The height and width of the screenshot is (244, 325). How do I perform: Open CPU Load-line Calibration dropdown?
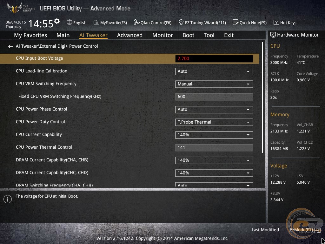pyautogui.click(x=214, y=71)
